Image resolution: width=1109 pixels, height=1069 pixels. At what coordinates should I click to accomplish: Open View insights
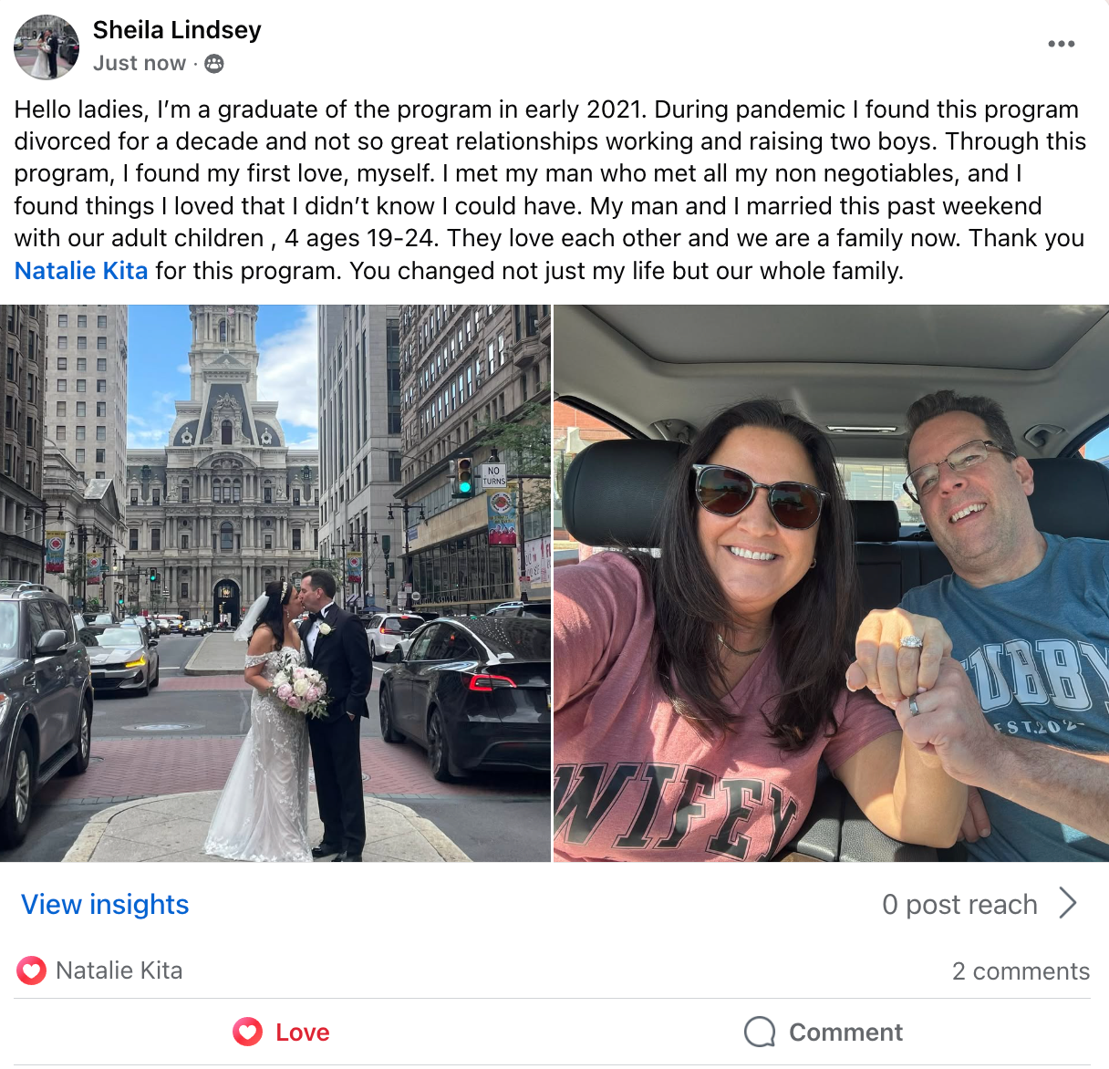click(x=105, y=904)
